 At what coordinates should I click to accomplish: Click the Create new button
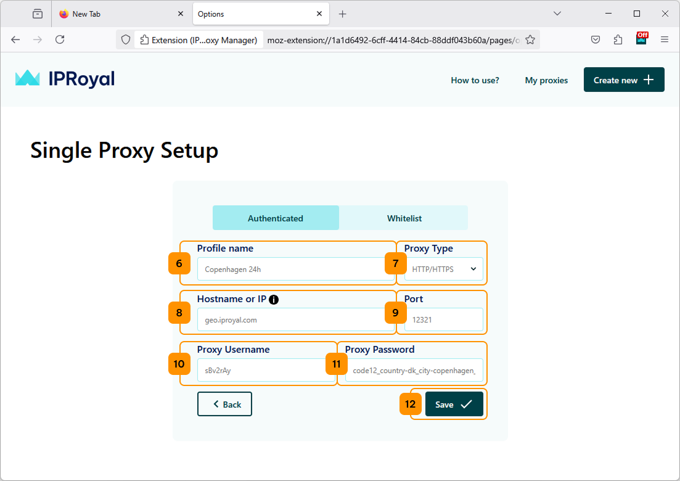point(624,80)
